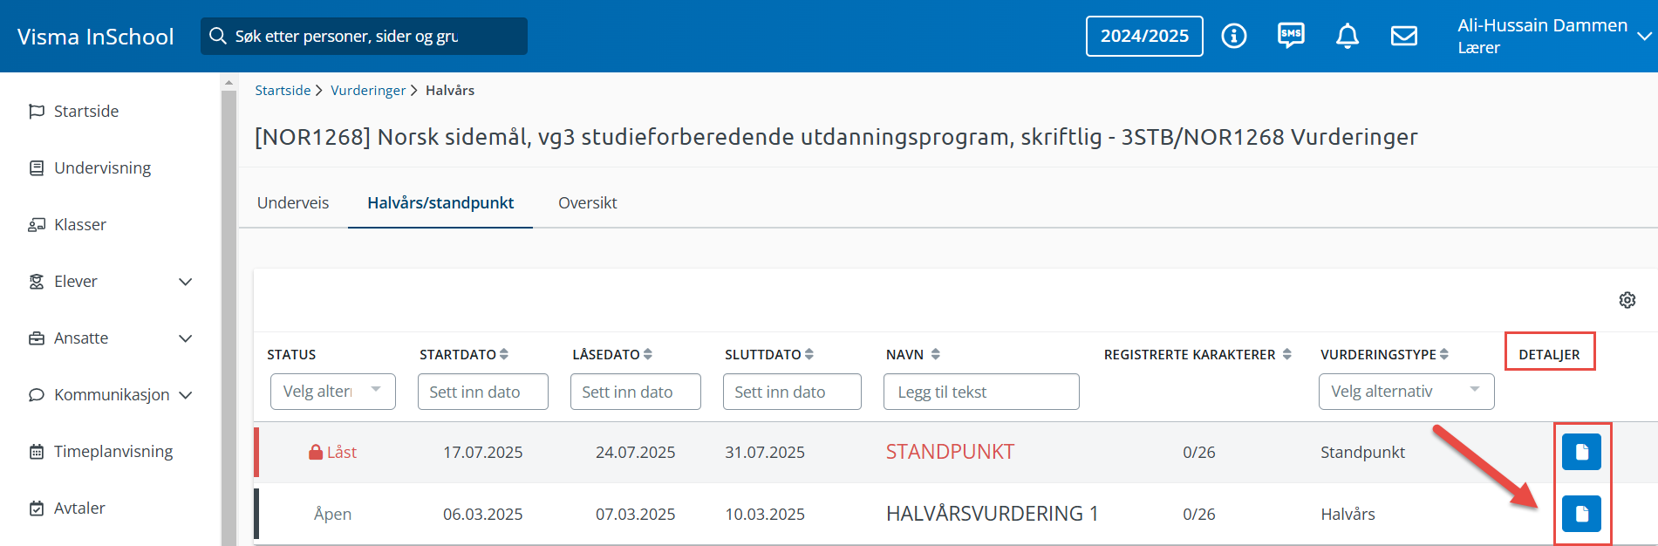Click Startside flag icon in sidebar
Viewport: 1658px width, 546px height.
pos(37,111)
